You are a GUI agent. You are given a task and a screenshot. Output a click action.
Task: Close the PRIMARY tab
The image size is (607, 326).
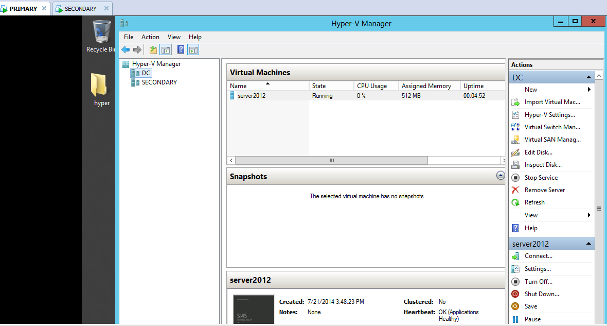pyautogui.click(x=44, y=8)
